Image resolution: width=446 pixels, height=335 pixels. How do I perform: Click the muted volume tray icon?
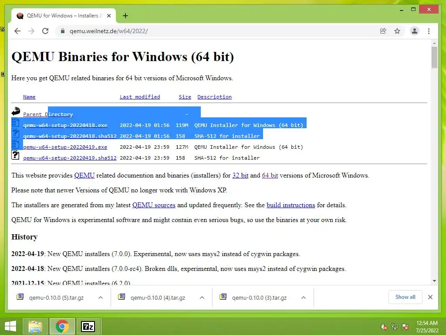tap(384, 327)
